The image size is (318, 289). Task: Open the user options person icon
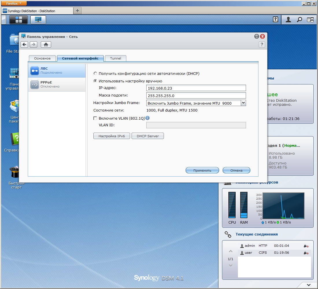pyautogui.click(x=288, y=20)
